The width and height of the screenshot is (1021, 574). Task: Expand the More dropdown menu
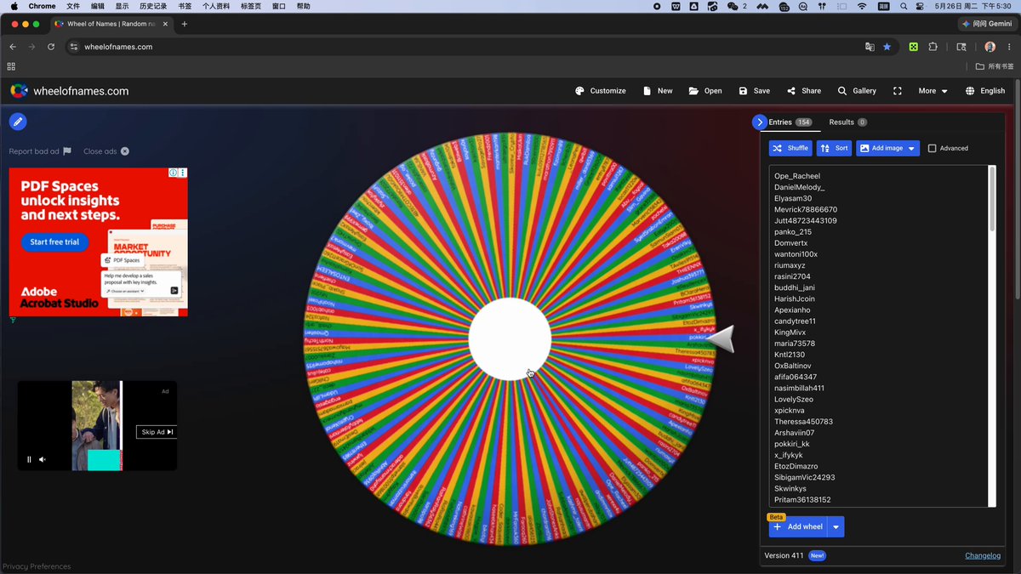point(933,91)
